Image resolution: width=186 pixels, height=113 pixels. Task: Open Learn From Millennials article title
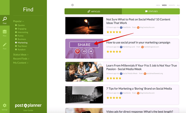tap(142, 67)
